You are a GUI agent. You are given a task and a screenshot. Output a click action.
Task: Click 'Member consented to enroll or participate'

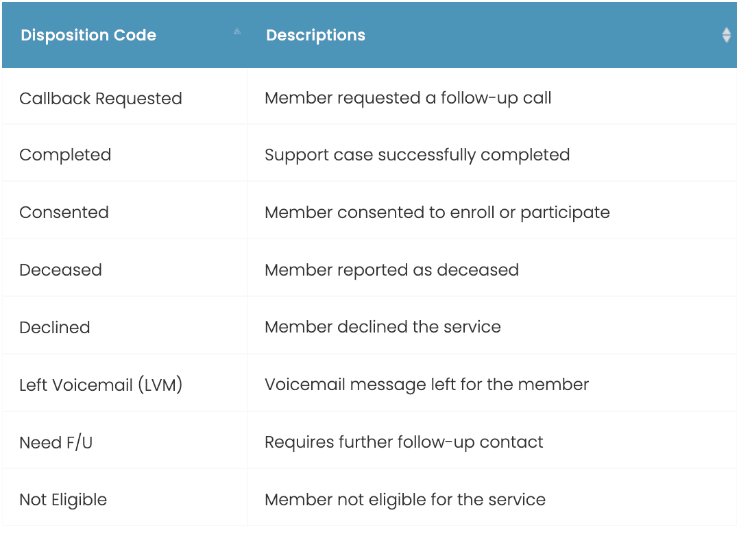point(437,213)
